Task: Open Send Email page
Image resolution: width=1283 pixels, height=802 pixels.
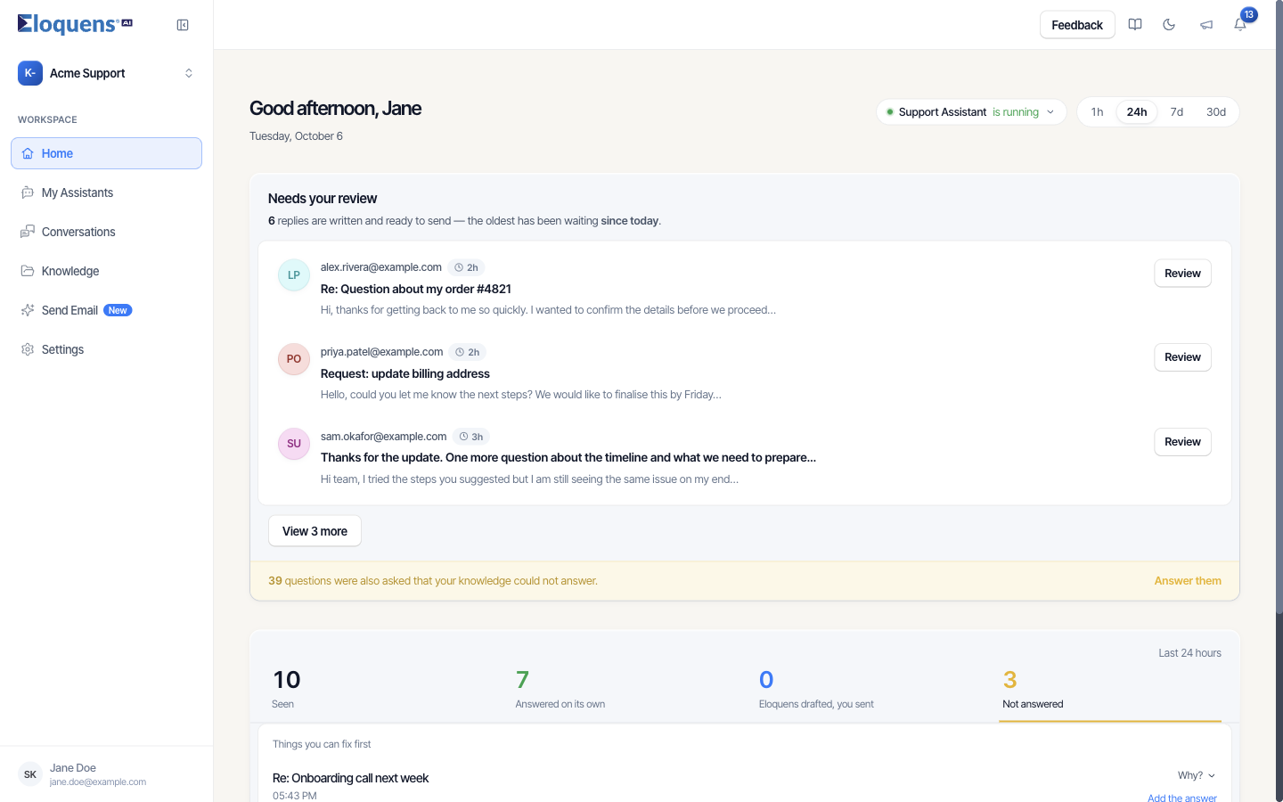Action: point(107,310)
